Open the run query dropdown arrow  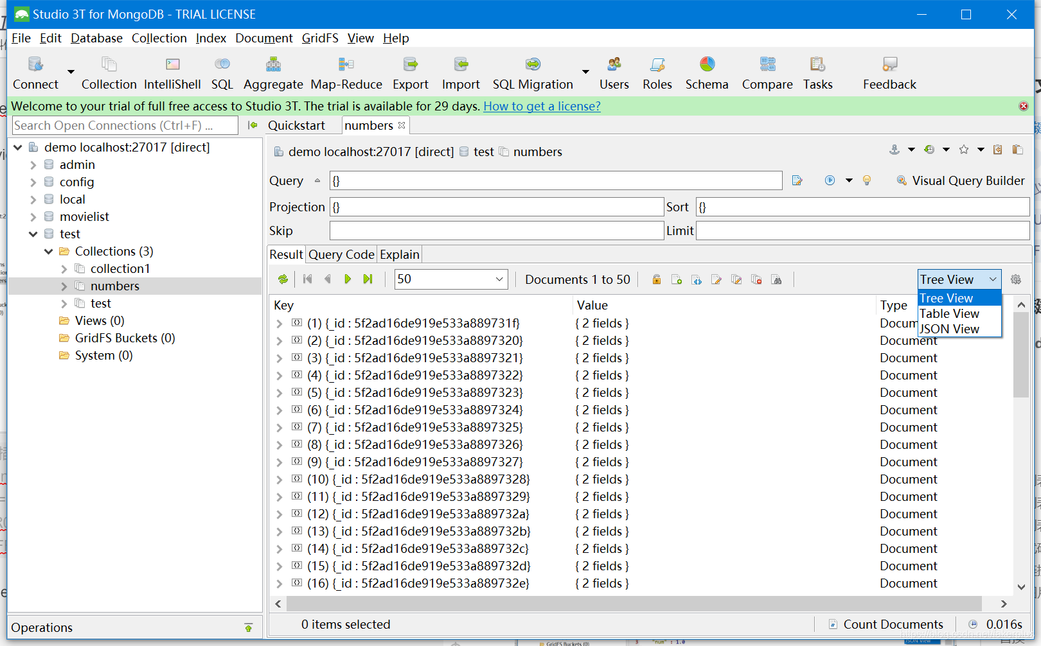point(849,180)
